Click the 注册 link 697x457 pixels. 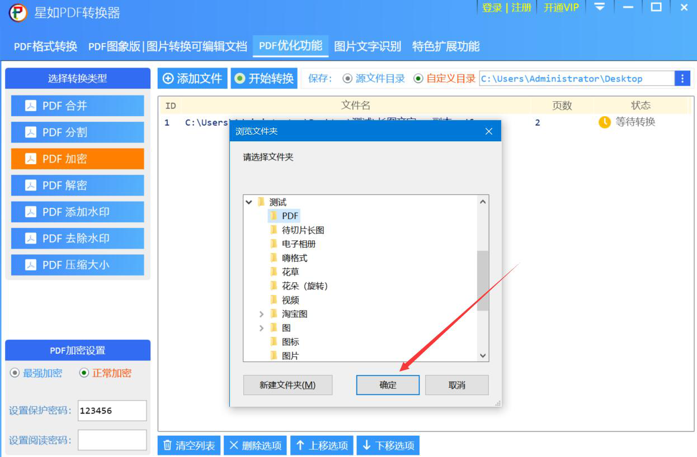point(521,7)
